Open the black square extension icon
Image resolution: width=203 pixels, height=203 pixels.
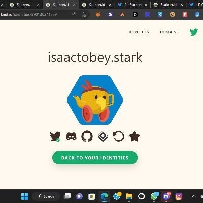point(135,15)
